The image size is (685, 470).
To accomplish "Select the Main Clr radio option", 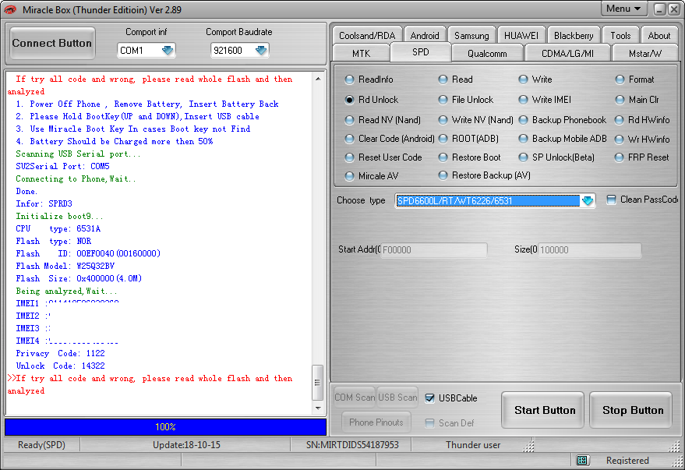I will click(637, 100).
